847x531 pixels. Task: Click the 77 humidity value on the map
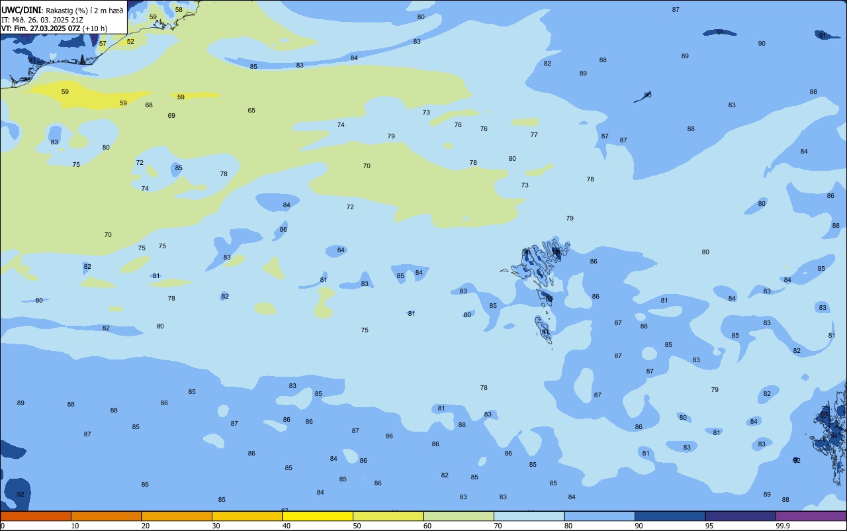point(534,135)
